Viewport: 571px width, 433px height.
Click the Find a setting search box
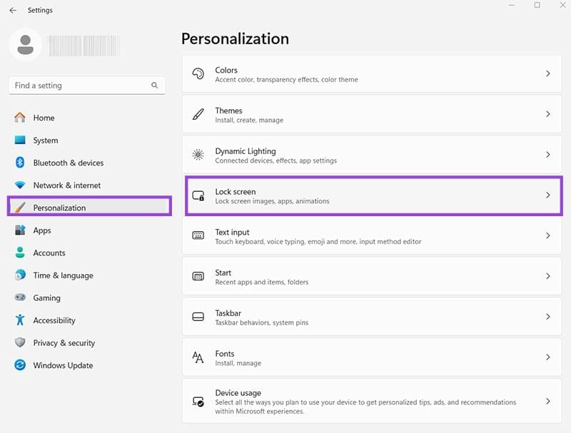pyautogui.click(x=86, y=85)
